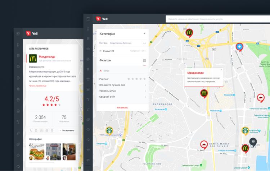Click the search field at the top

coord(216,19)
